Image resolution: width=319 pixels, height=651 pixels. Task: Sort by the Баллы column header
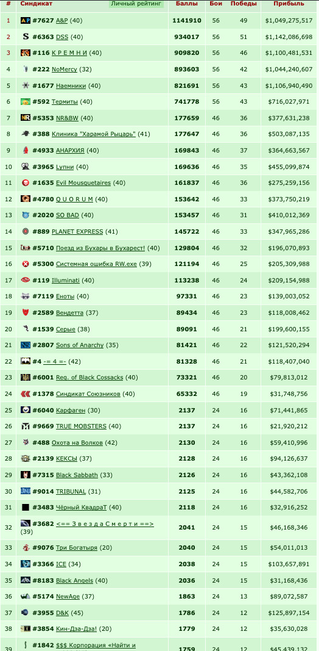[x=187, y=4]
